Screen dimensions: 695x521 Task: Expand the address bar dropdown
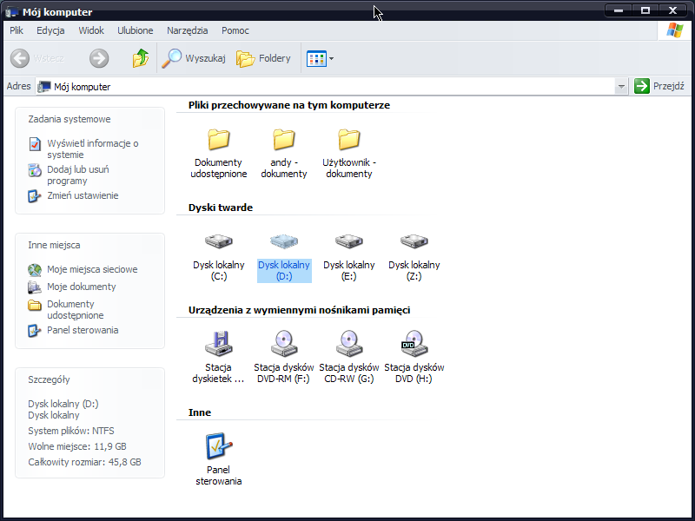click(621, 86)
